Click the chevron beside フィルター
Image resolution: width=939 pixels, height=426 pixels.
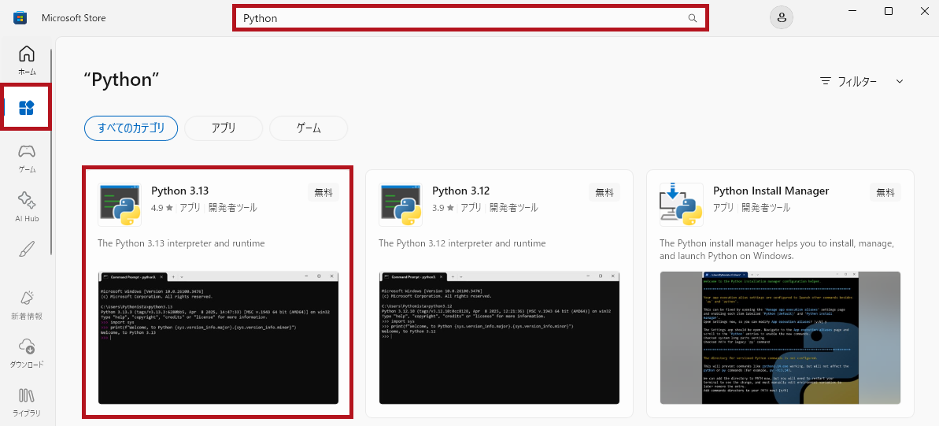click(900, 81)
